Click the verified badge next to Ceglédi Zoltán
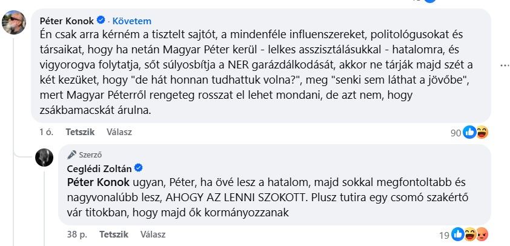 coord(137,168)
